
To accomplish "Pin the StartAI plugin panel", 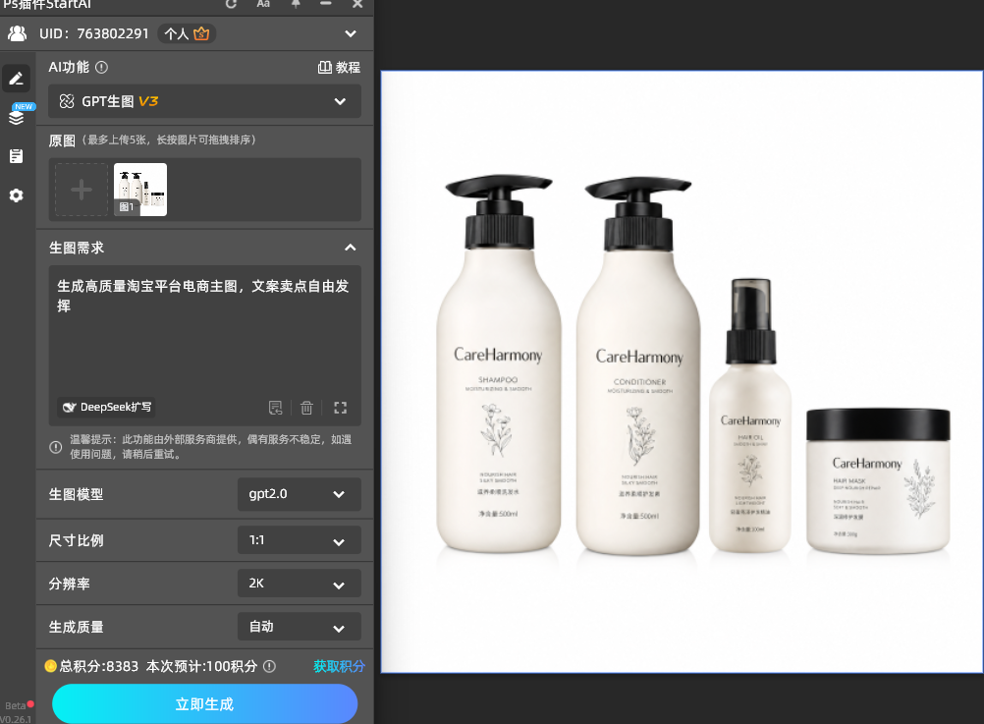I will 296,4.
